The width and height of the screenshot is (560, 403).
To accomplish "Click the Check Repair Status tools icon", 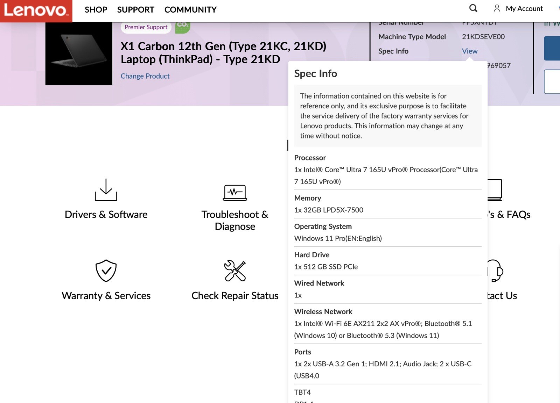I will 235,271.
